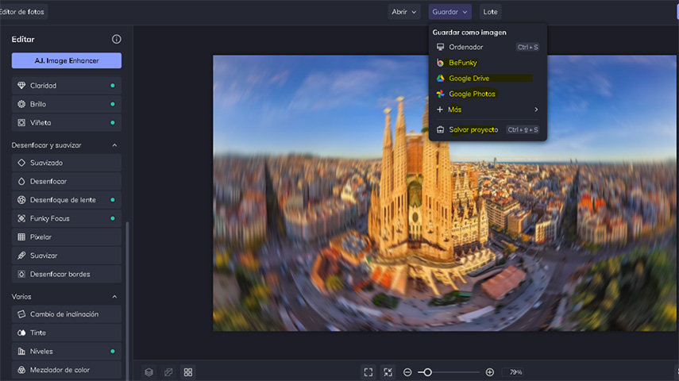Click the fit to screen icon

(x=368, y=371)
